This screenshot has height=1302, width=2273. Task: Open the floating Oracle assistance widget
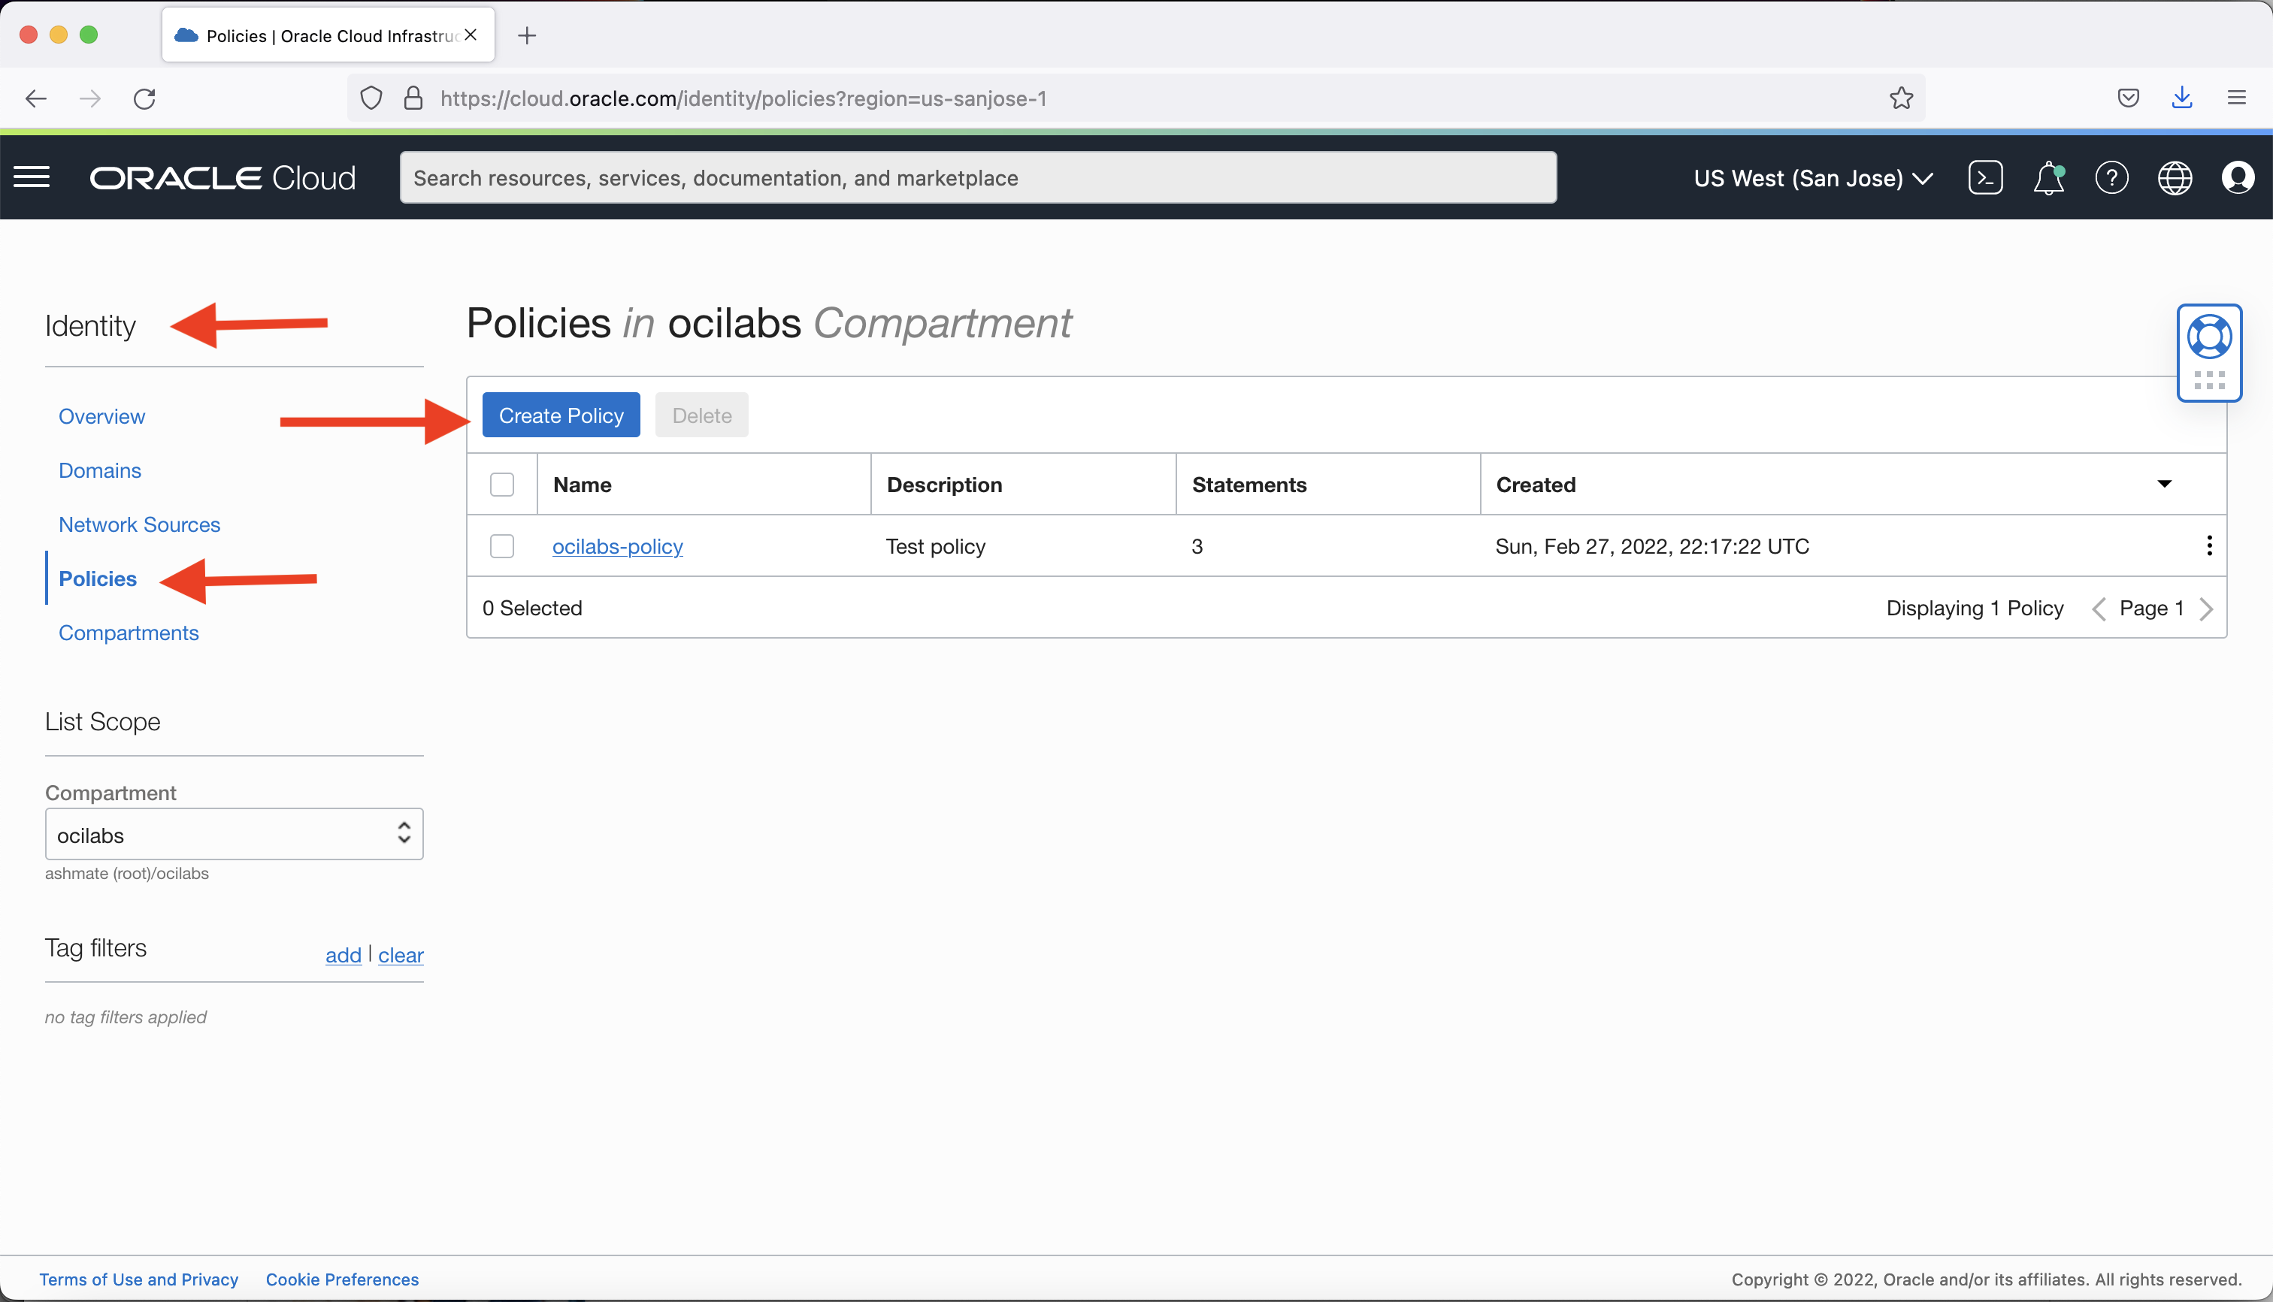pos(2208,352)
